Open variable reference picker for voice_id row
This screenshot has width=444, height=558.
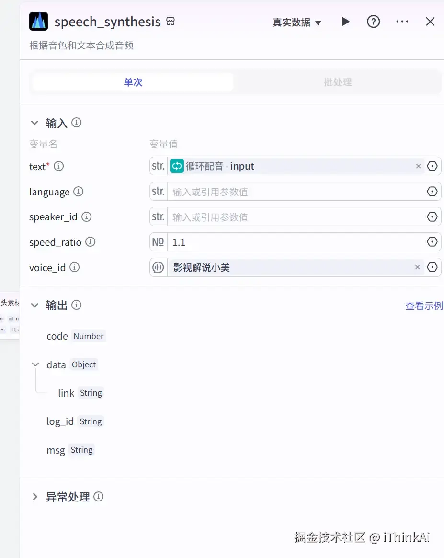pos(432,267)
